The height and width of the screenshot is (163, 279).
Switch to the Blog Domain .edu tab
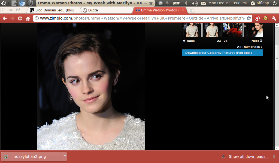54,10
